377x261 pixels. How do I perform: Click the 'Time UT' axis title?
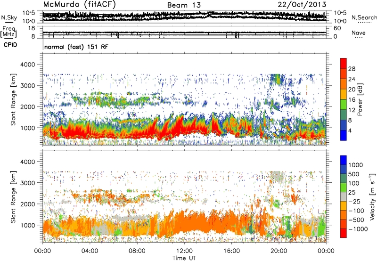pyautogui.click(x=184, y=258)
